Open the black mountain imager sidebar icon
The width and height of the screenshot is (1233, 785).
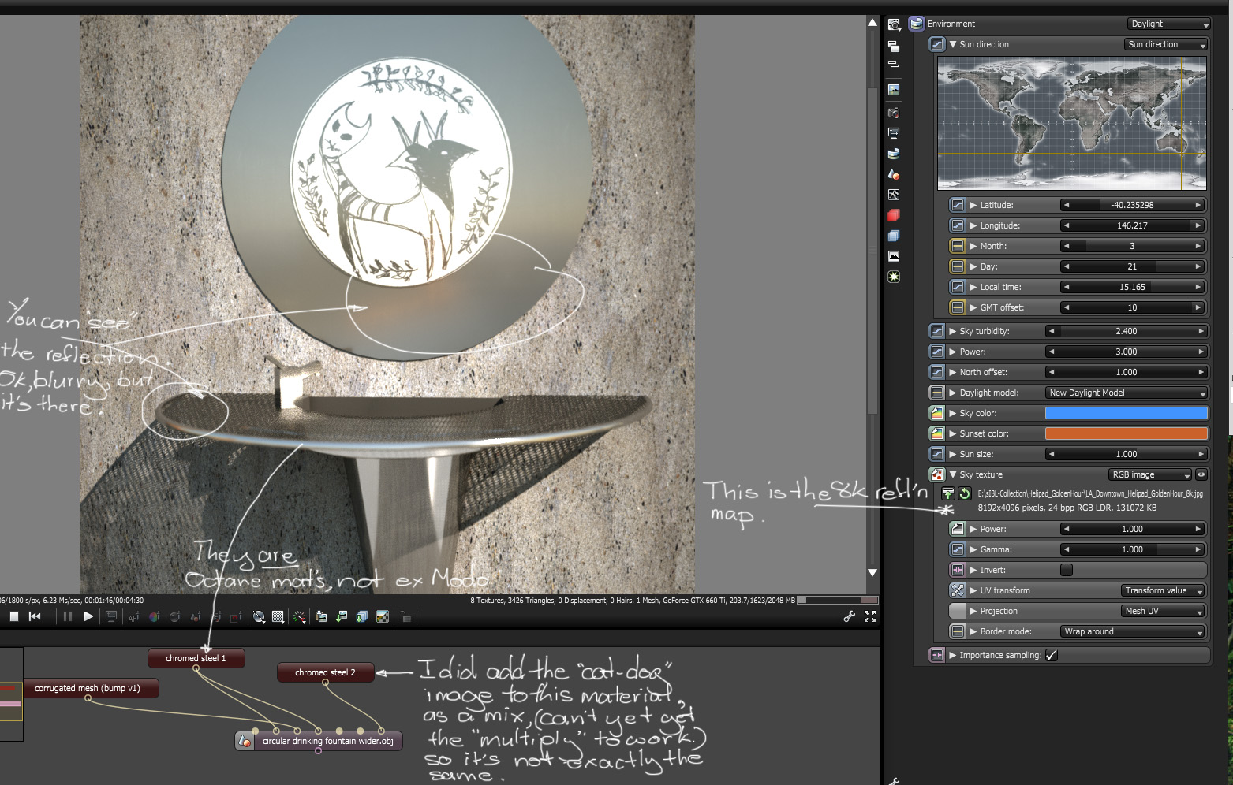(894, 256)
